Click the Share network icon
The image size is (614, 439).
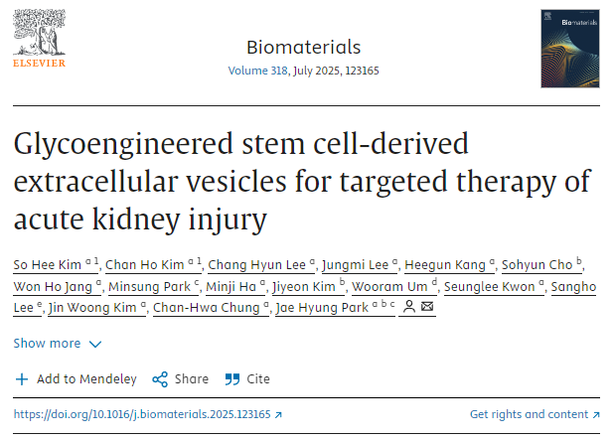159,378
